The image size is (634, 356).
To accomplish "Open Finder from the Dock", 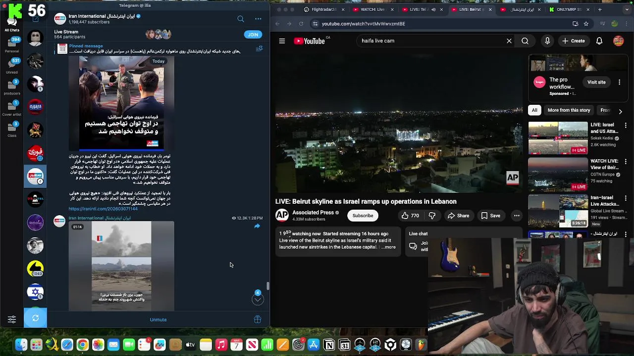I will pos(21,345).
